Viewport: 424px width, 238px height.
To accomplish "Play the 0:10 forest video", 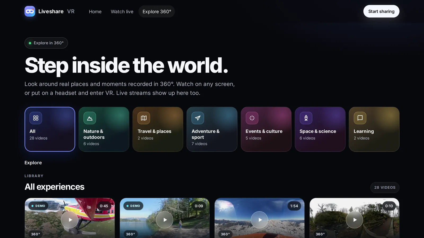I will [355, 220].
